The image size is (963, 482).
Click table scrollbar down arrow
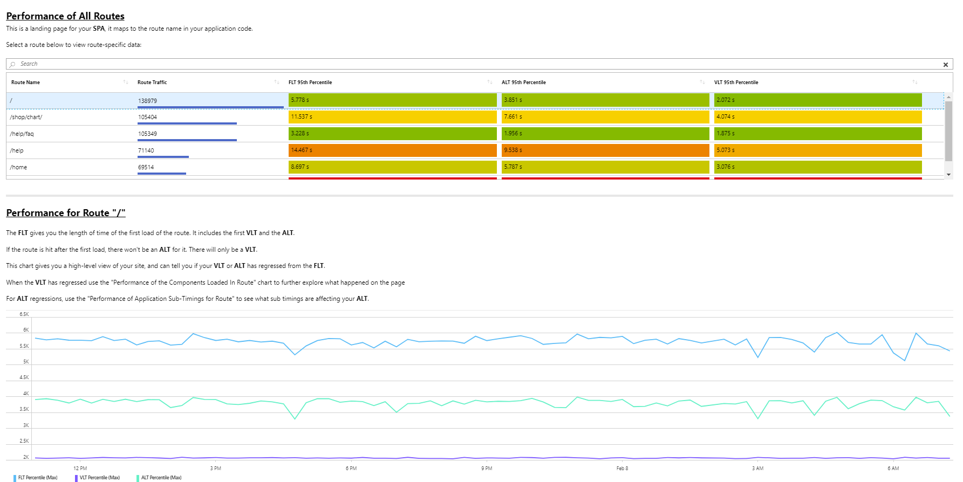948,175
